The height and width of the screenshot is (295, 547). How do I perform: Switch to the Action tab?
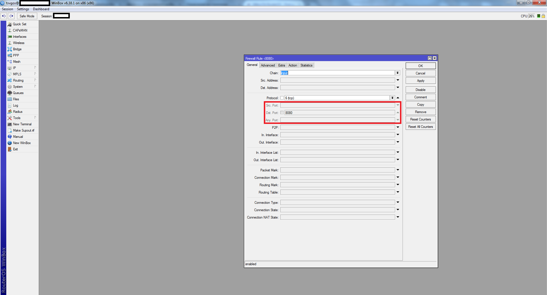click(x=293, y=65)
